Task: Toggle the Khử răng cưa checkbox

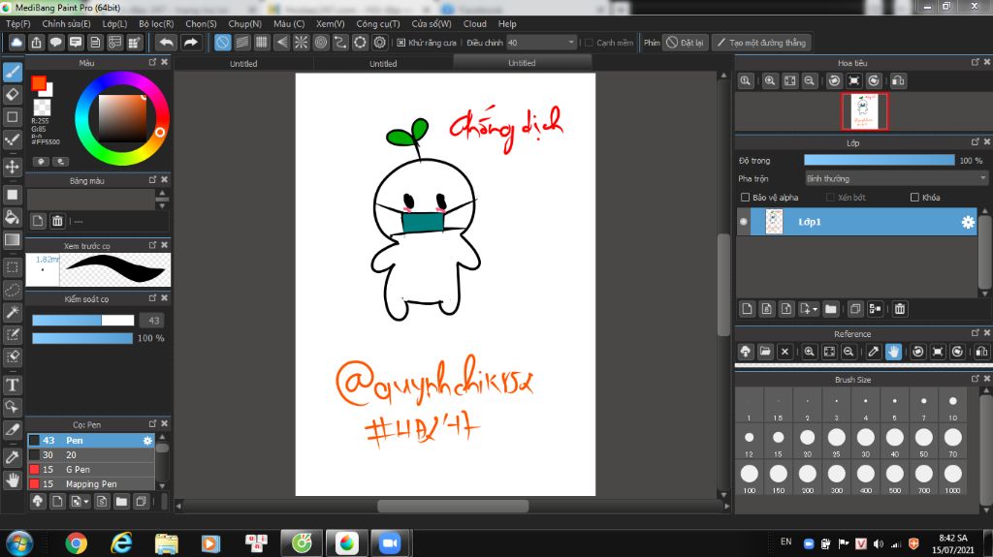Action: coord(401,43)
